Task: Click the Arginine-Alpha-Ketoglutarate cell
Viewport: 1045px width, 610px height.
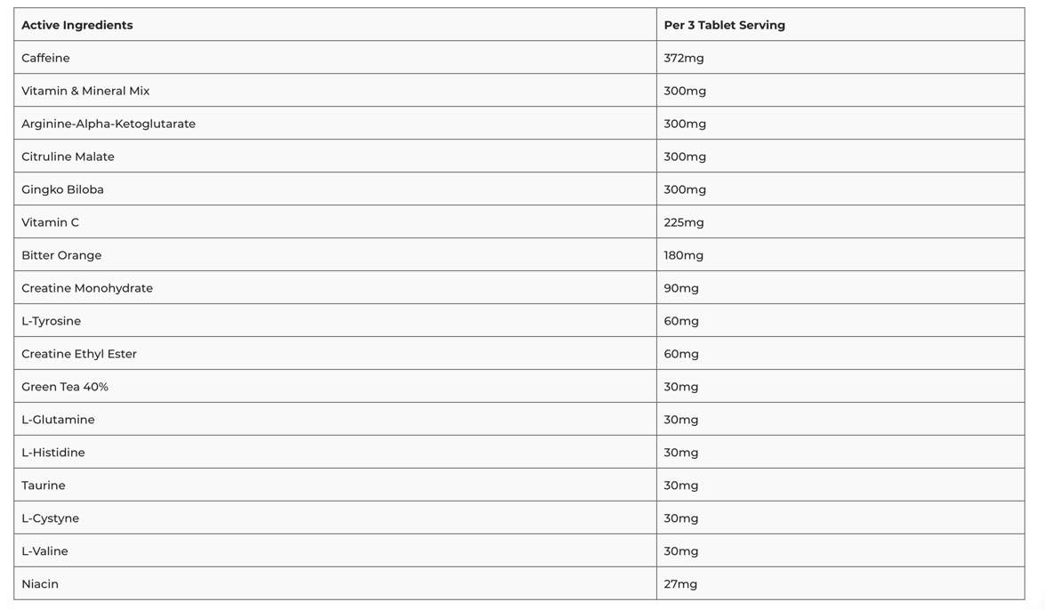Action: click(x=335, y=124)
